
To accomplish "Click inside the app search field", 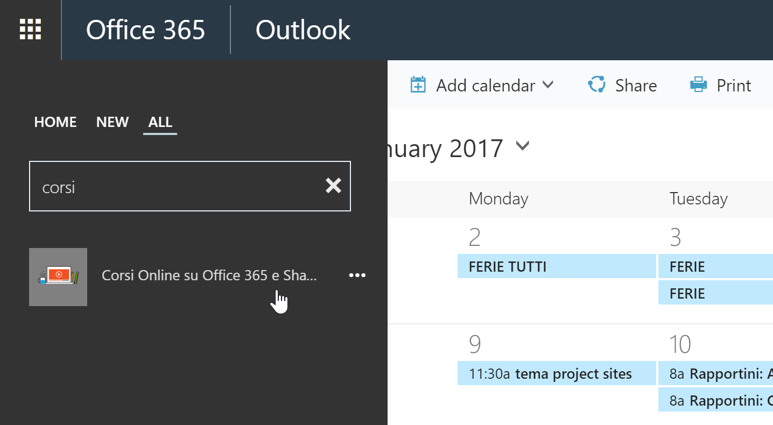I will (x=178, y=186).
